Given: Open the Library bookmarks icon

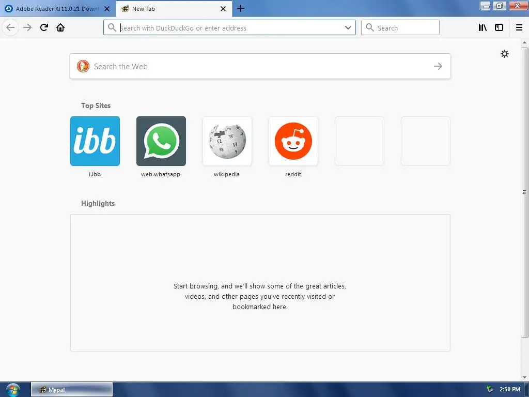Looking at the screenshot, I should (483, 28).
